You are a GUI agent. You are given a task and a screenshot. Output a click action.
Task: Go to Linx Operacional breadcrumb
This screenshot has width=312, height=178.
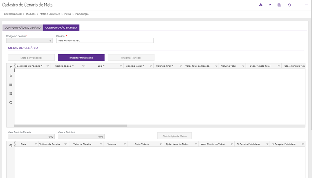tap(13, 14)
